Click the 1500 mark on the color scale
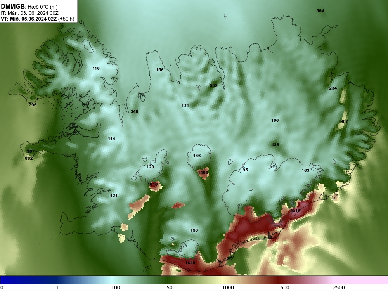 [x=284, y=288]
